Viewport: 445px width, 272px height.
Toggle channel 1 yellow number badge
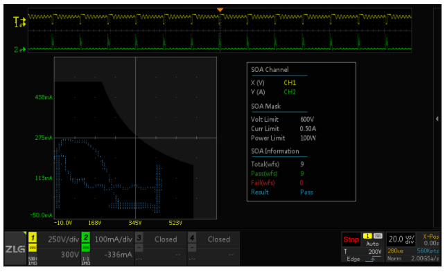point(33,237)
